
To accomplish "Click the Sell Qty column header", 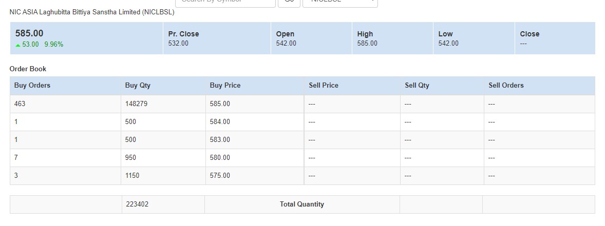I will 417,86.
